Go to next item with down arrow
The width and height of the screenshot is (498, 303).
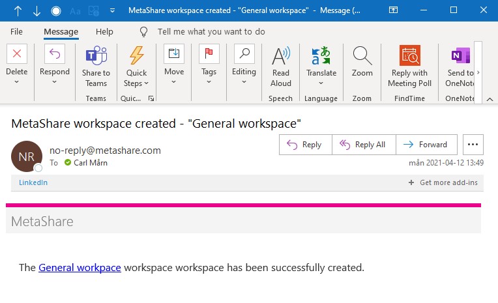click(x=37, y=11)
